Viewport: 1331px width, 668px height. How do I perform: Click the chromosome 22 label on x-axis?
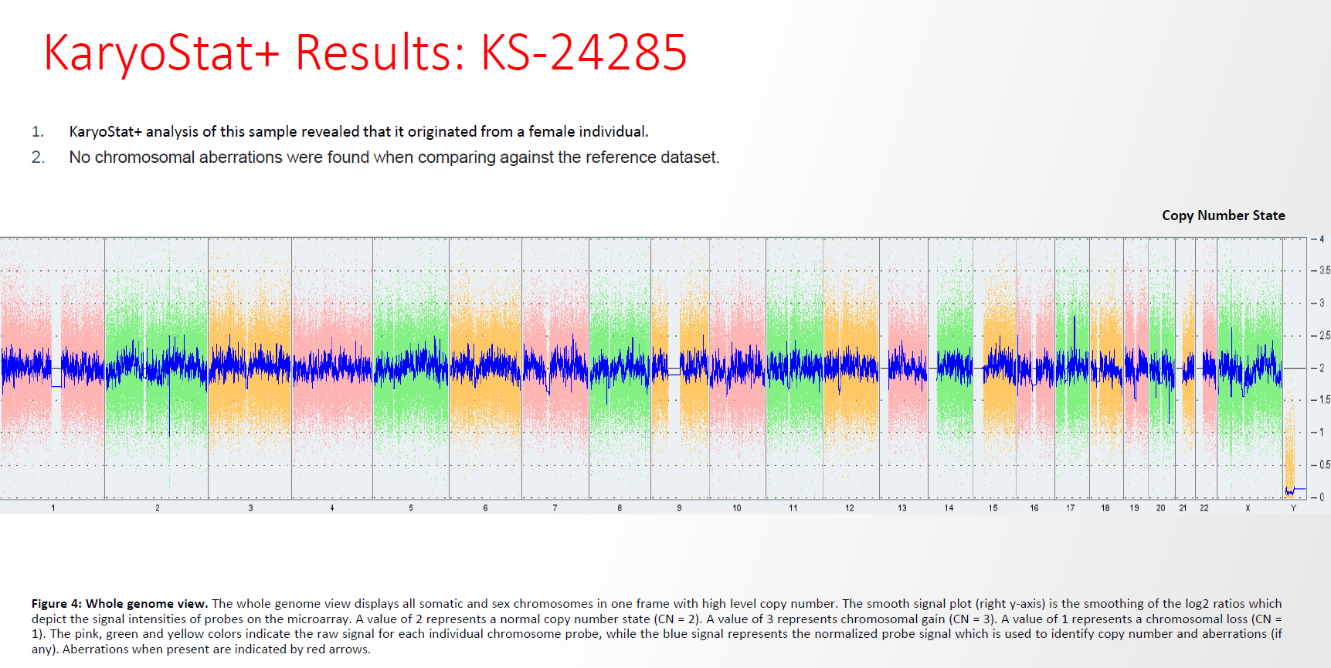pyautogui.click(x=1204, y=508)
